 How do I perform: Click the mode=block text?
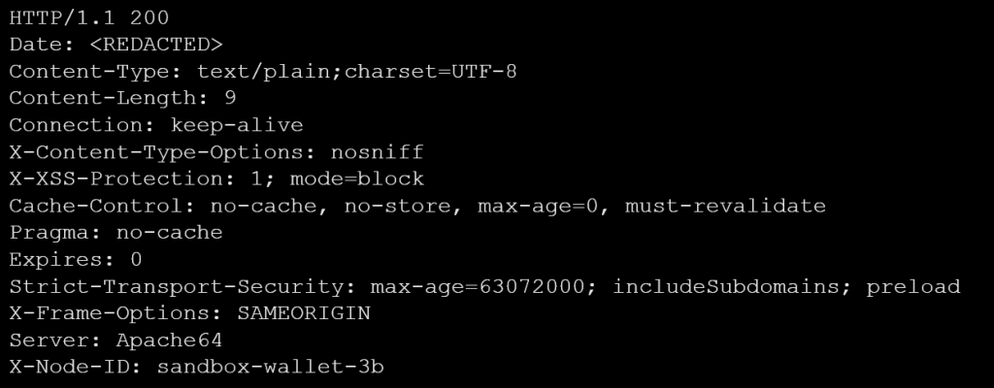click(x=372, y=178)
